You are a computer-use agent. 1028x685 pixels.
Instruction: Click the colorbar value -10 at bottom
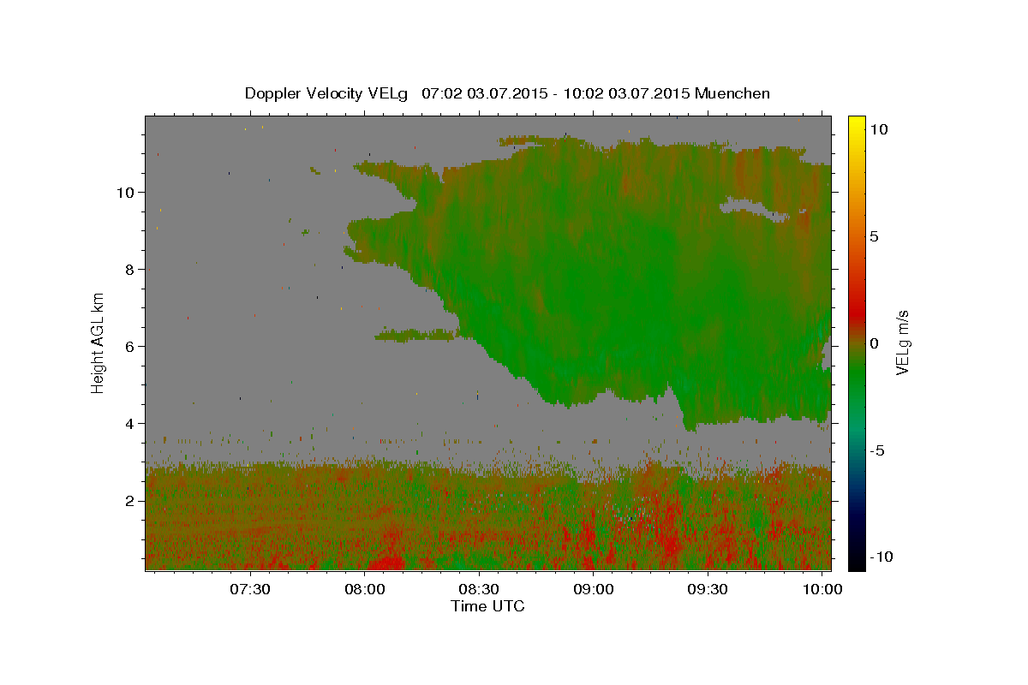[882, 557]
